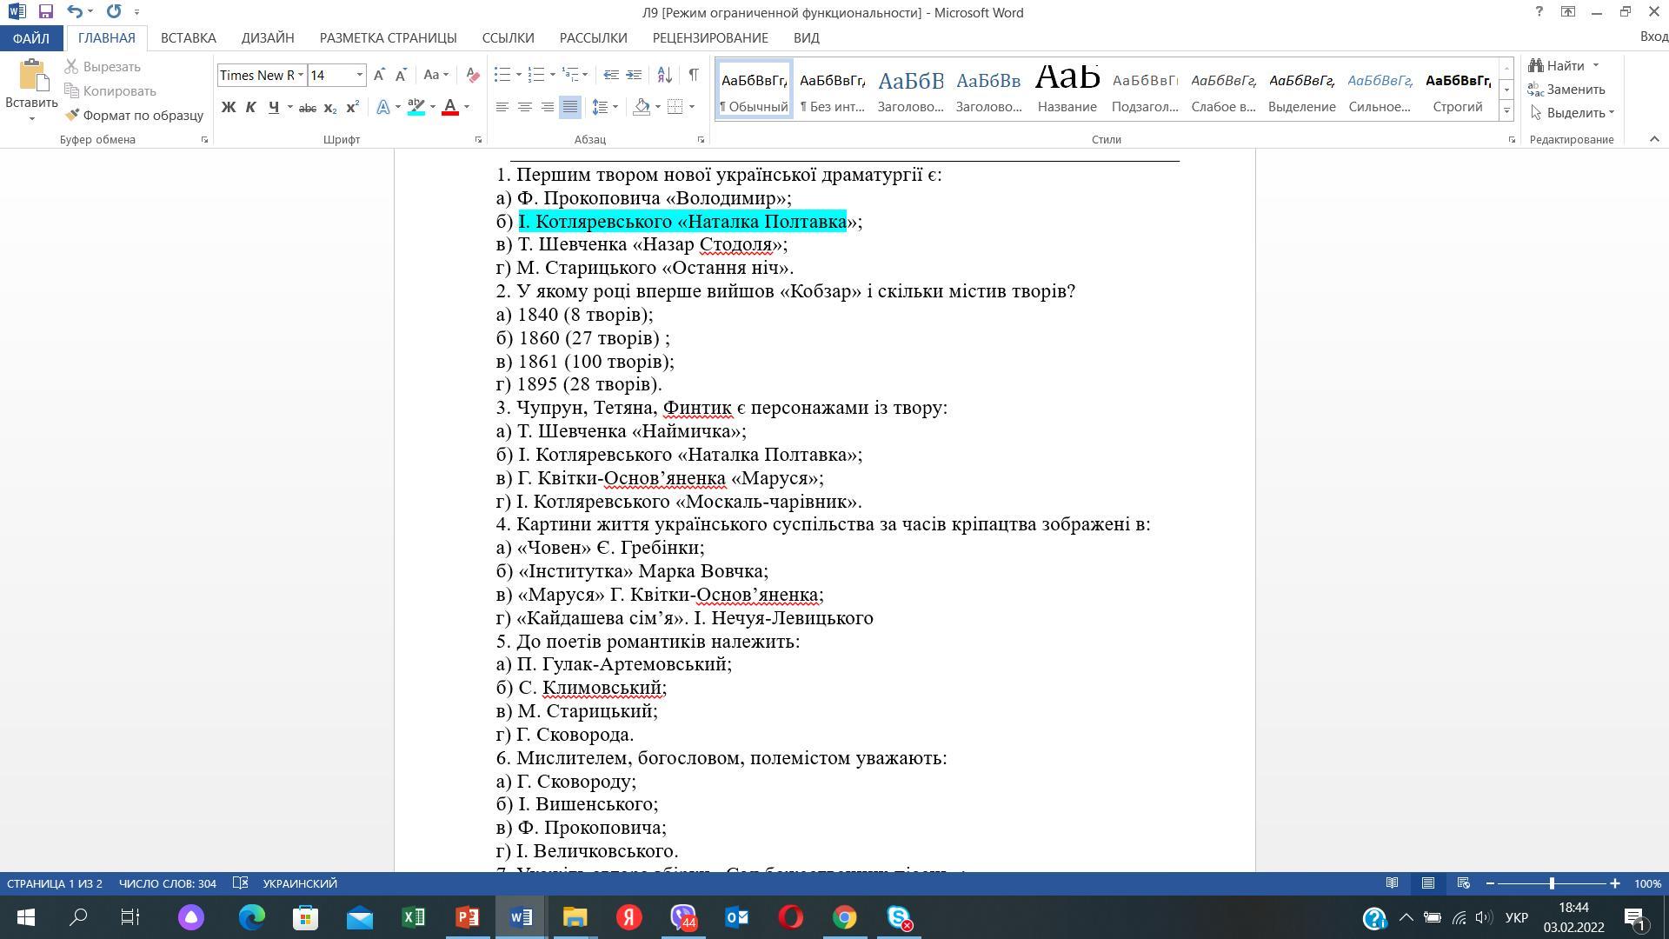
Task: Open Excel from the taskbar
Action: coord(414,917)
